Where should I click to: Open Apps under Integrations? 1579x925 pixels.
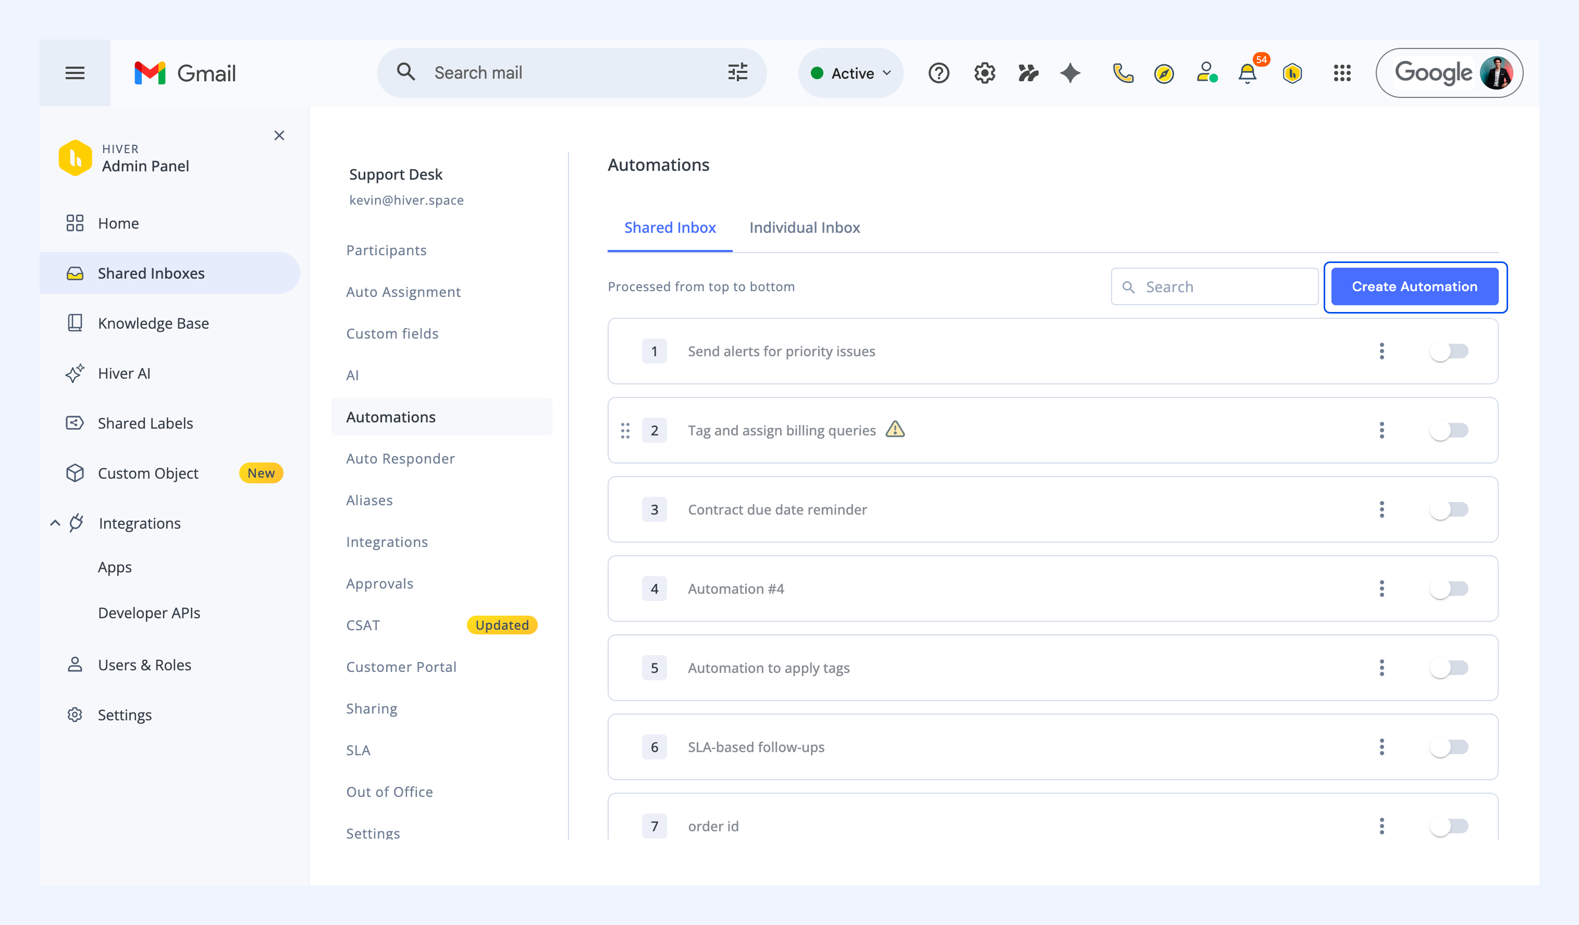point(115,567)
